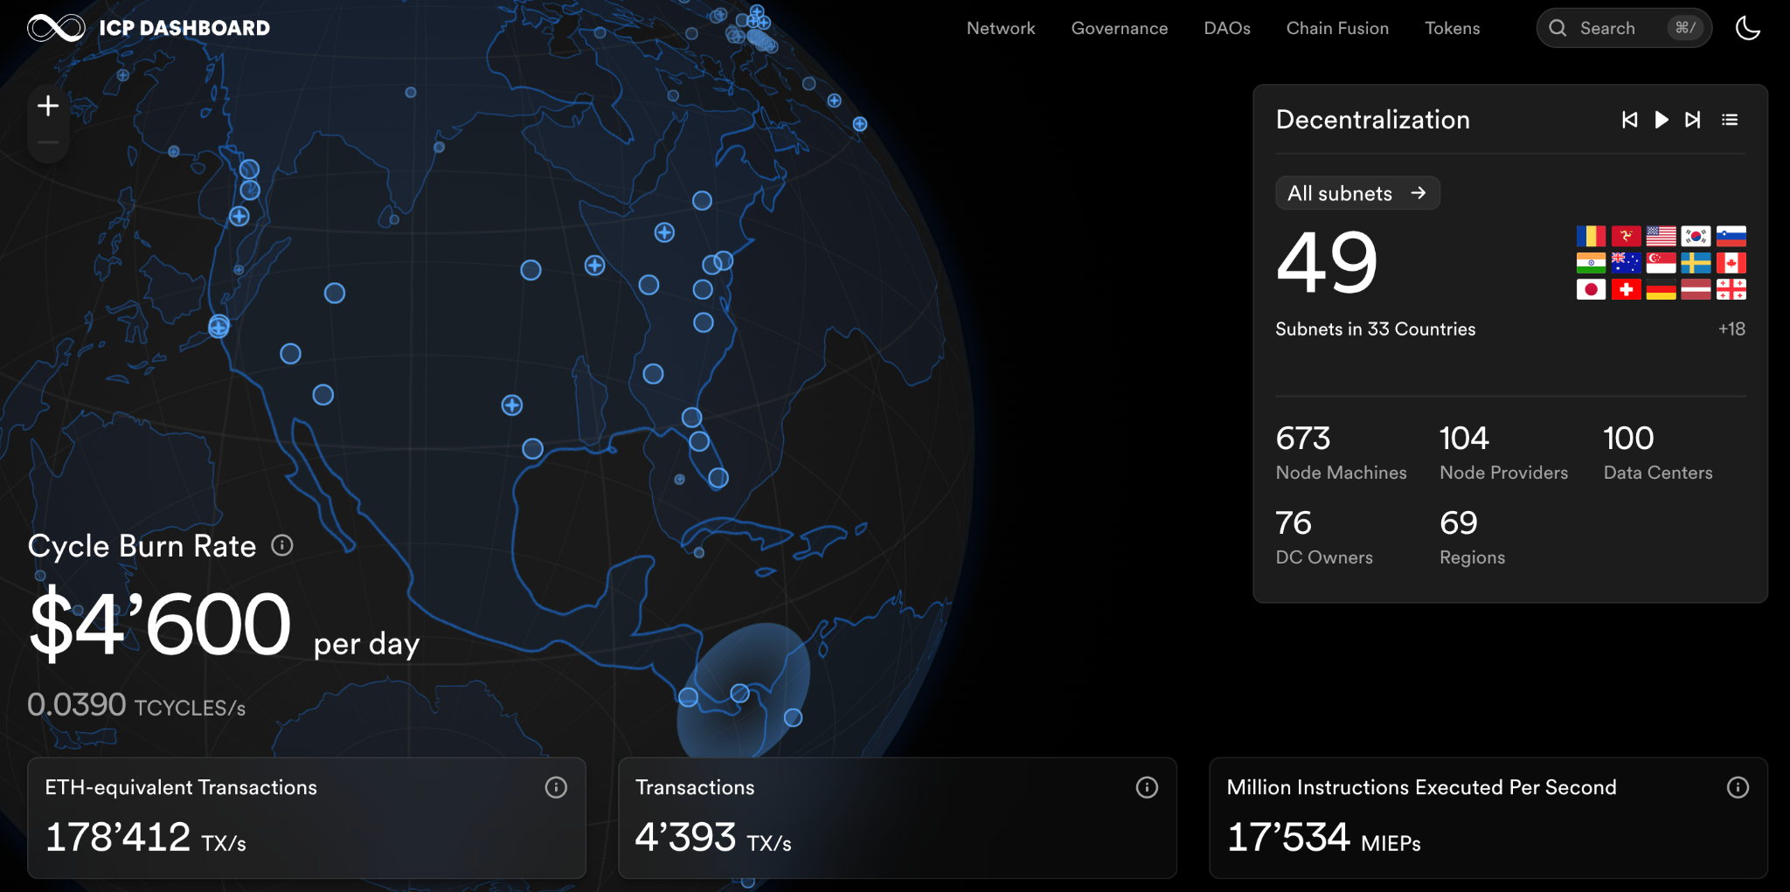Open the 100 Data Centers stat
1790x892 pixels.
[x=1658, y=453]
